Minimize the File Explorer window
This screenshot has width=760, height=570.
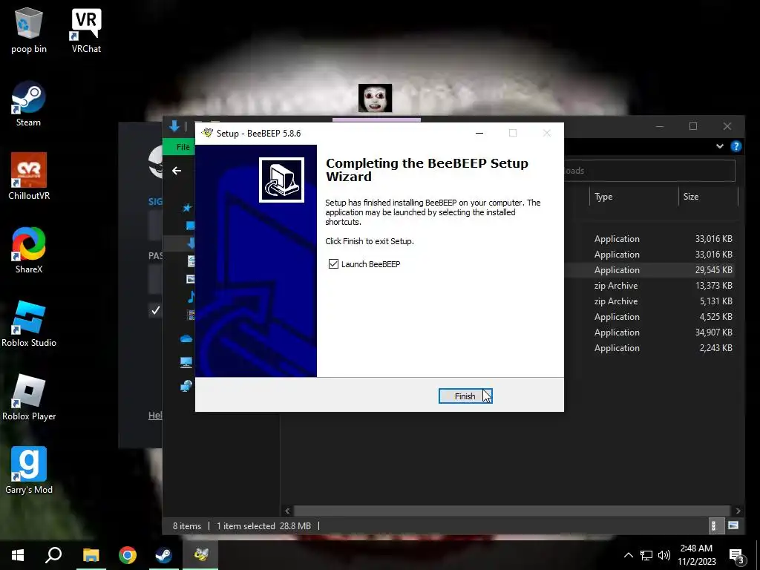tap(660, 126)
